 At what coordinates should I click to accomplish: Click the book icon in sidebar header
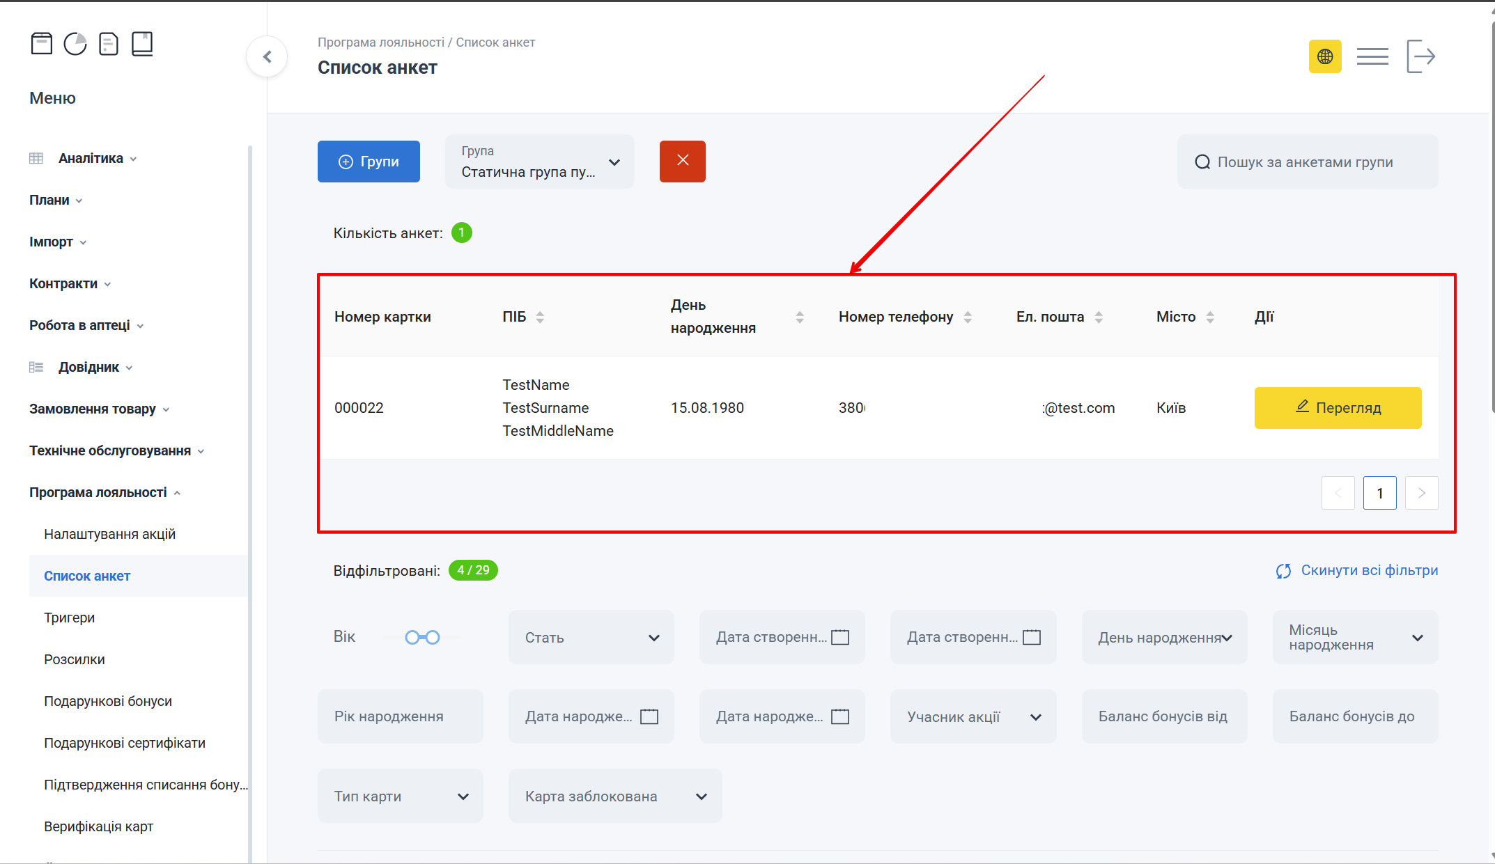142,44
